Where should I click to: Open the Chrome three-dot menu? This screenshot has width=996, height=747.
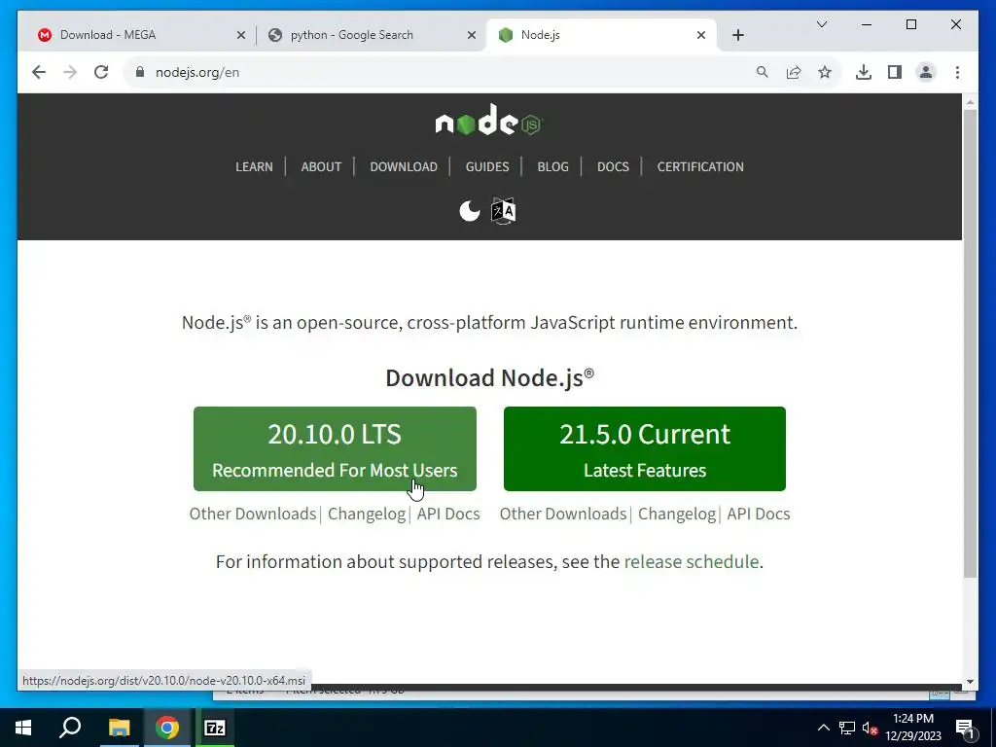(x=957, y=72)
